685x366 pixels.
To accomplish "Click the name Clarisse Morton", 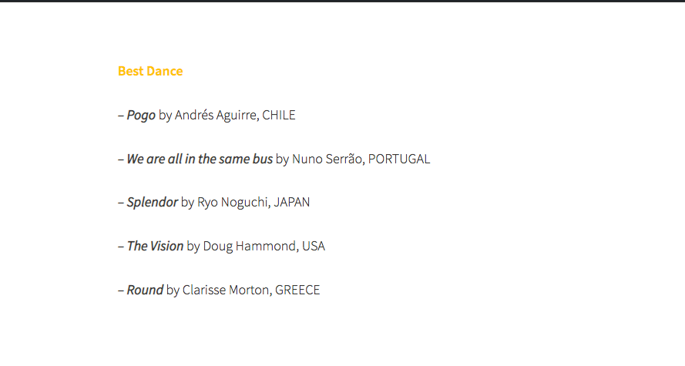I will [227, 290].
